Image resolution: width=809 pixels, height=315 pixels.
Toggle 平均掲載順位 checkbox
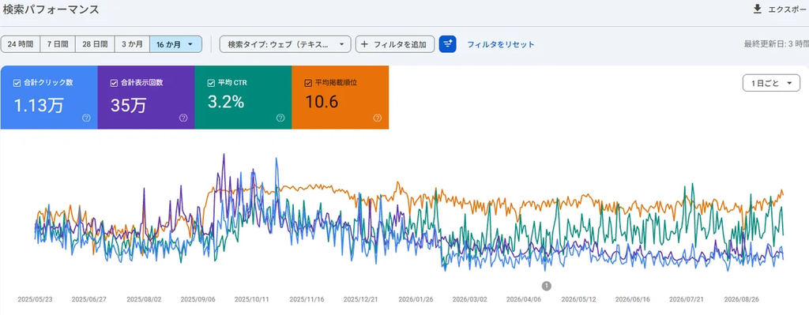tap(308, 82)
